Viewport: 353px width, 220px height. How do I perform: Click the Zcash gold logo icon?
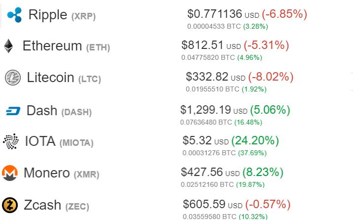[x=10, y=205]
